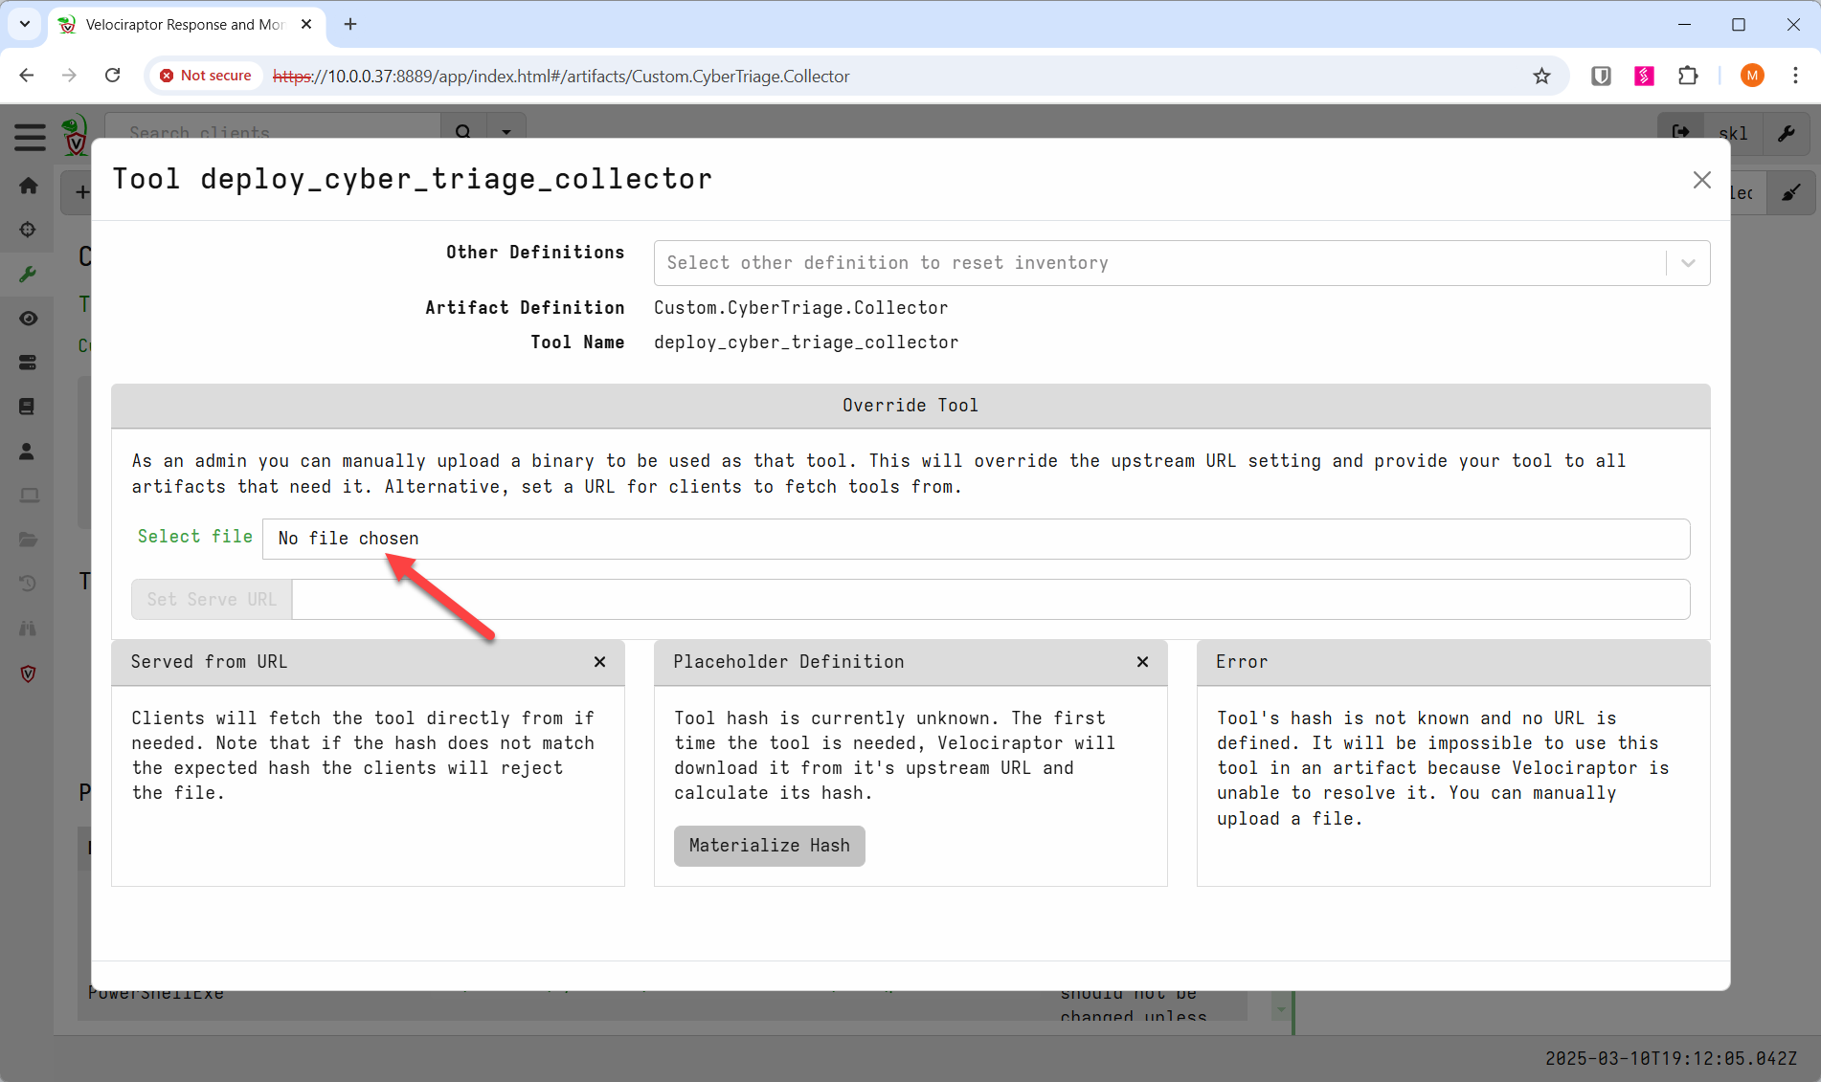This screenshot has width=1821, height=1082.
Task: Click the Velociraptor shield icon at sidebar bottom
Action: tap(28, 673)
